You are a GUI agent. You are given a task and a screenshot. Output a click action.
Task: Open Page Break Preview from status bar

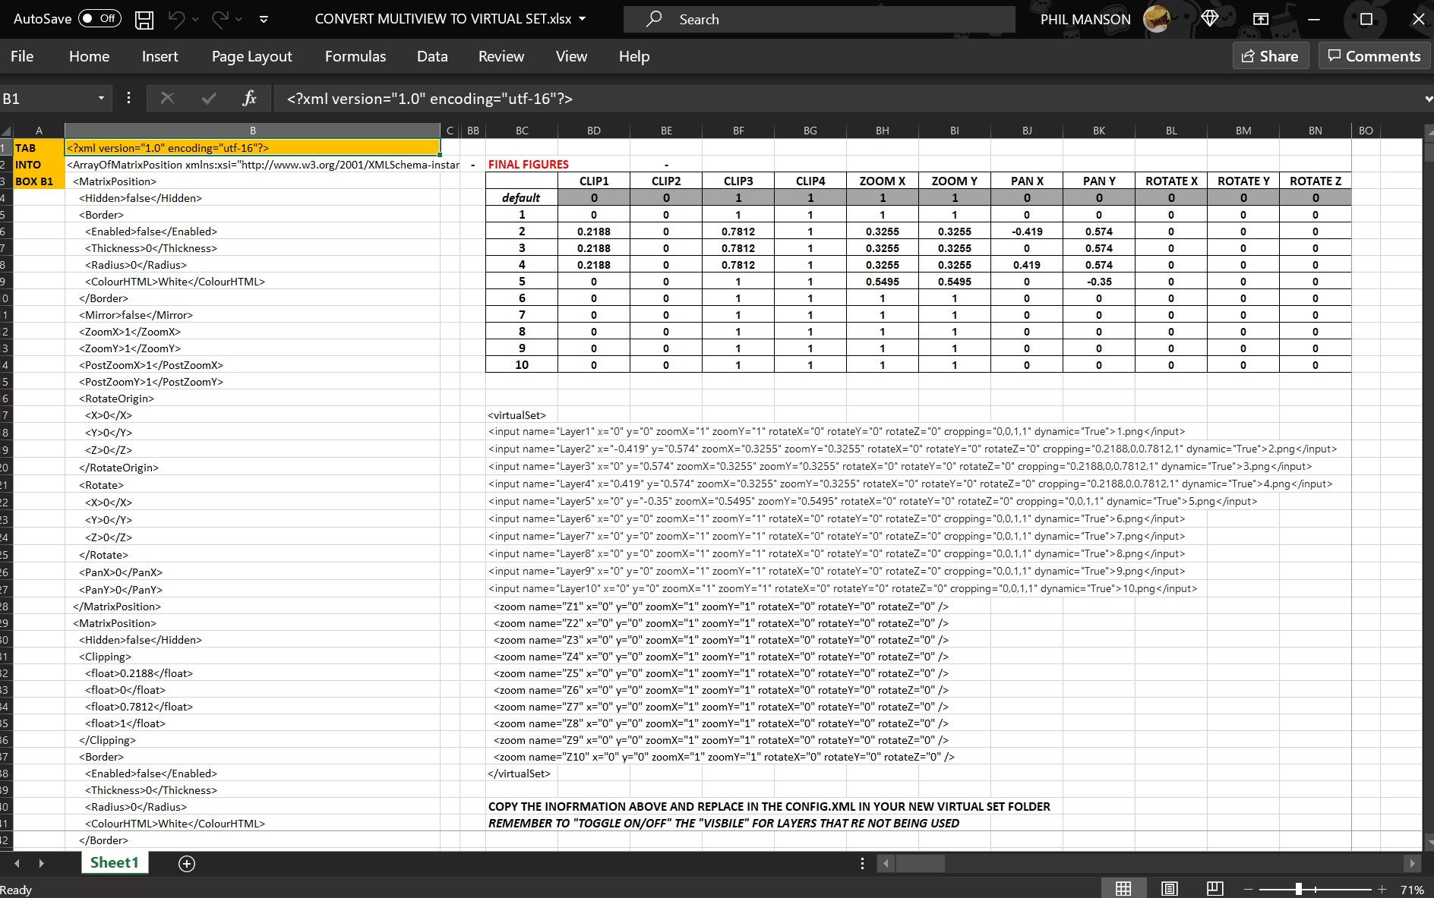coord(1213,887)
